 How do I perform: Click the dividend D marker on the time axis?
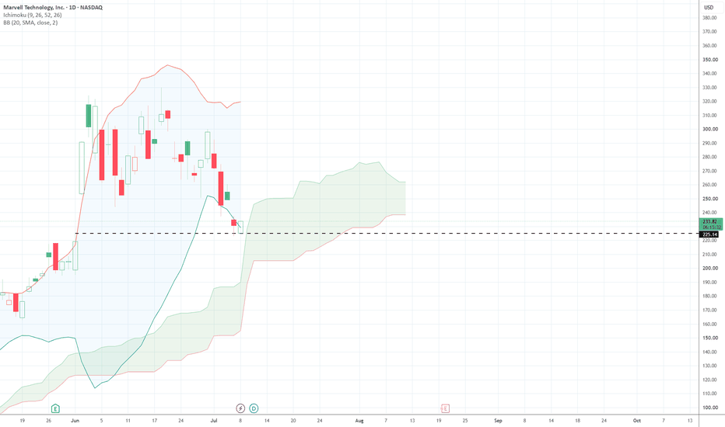pos(254,408)
